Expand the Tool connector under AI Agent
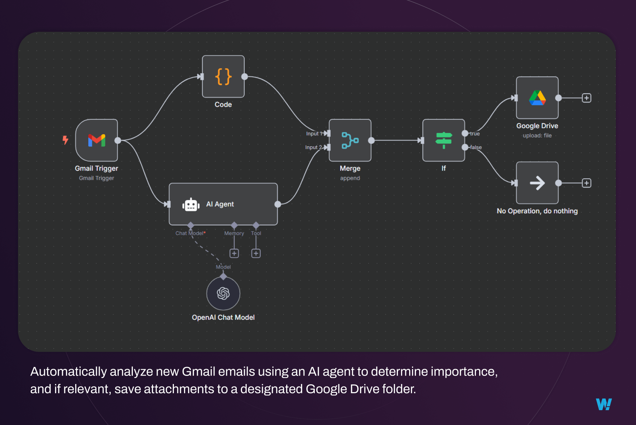The width and height of the screenshot is (636, 425). pos(256,253)
